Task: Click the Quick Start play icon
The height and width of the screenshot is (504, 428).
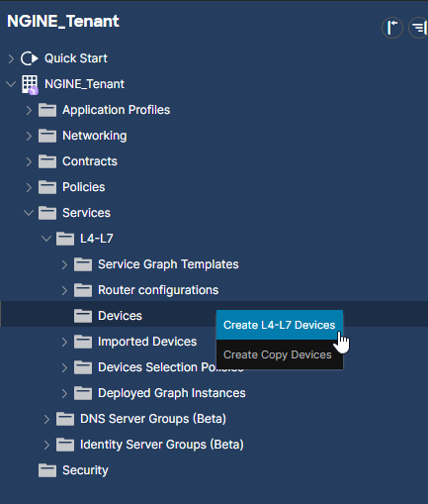Action: tap(30, 58)
